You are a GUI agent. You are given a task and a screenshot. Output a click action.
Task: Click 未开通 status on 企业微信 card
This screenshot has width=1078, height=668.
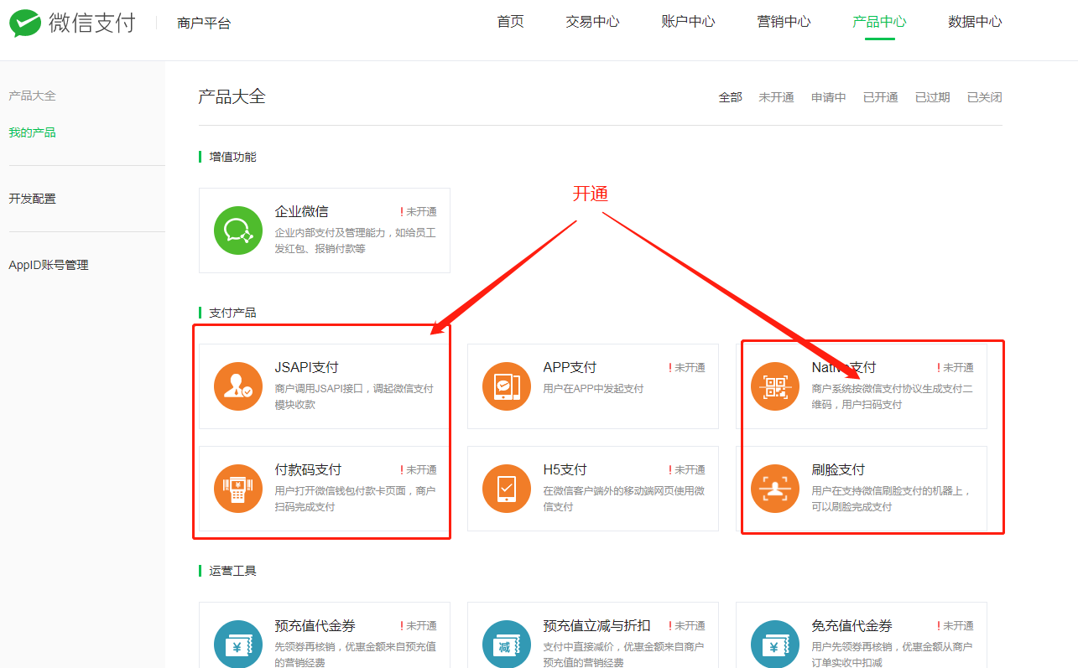pos(419,212)
